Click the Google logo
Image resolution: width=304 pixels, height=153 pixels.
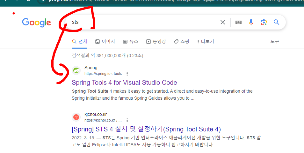point(36,23)
